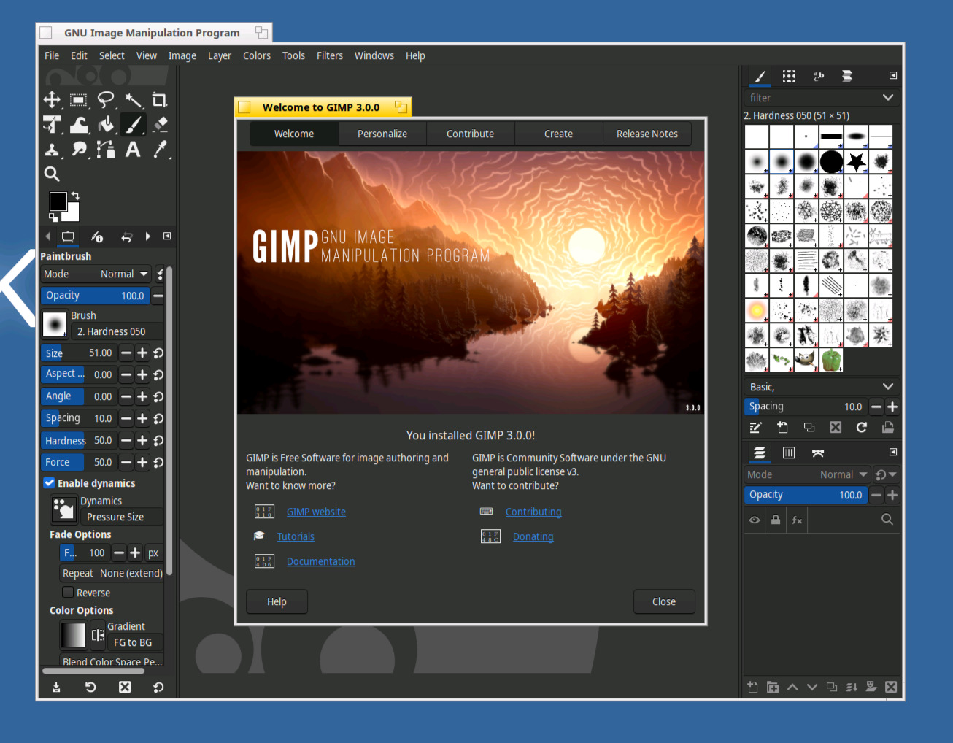
Task: Click the black foreground color swatch
Action: point(58,201)
